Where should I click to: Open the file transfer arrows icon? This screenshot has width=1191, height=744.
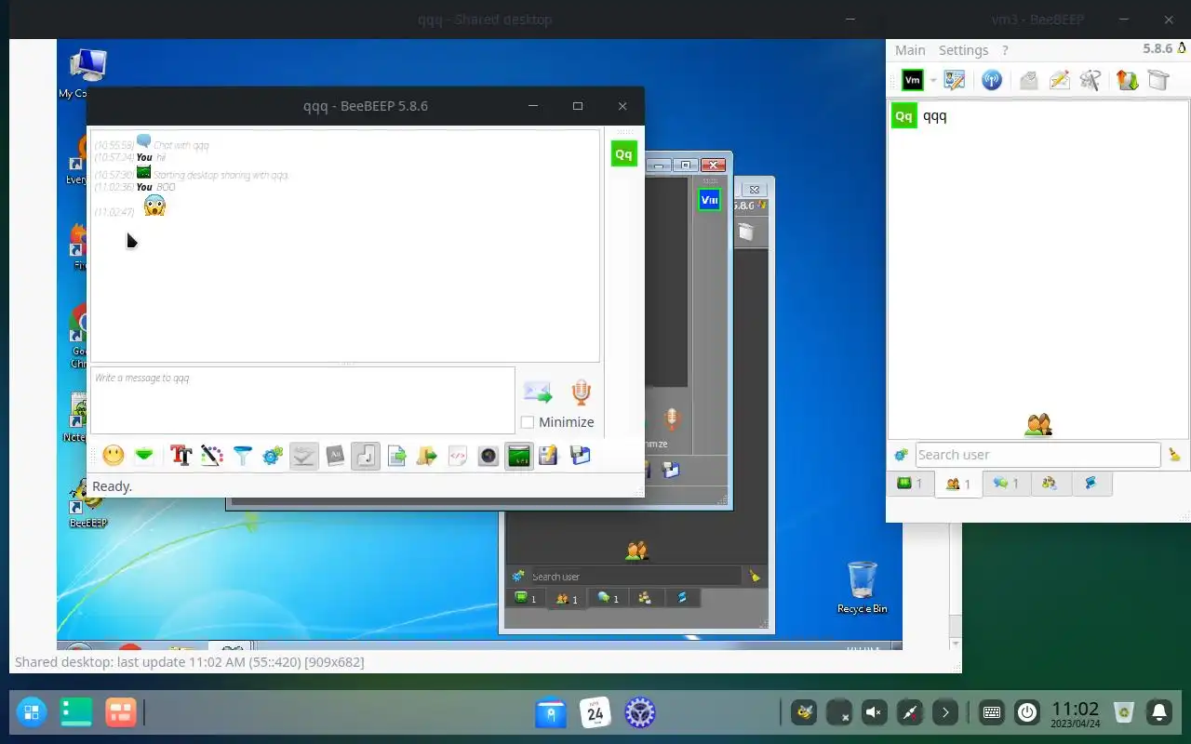1128,81
